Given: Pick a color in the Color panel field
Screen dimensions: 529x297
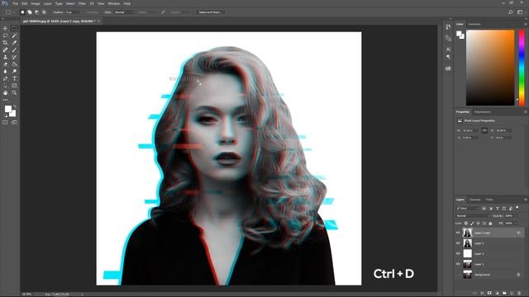Looking at the screenshot, I should 490,68.
